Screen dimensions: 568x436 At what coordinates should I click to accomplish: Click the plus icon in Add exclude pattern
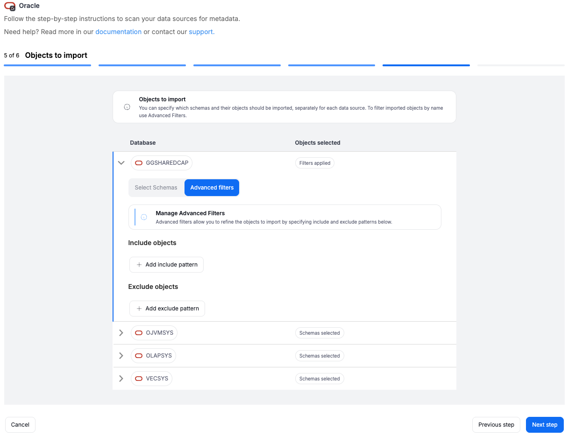coord(139,309)
